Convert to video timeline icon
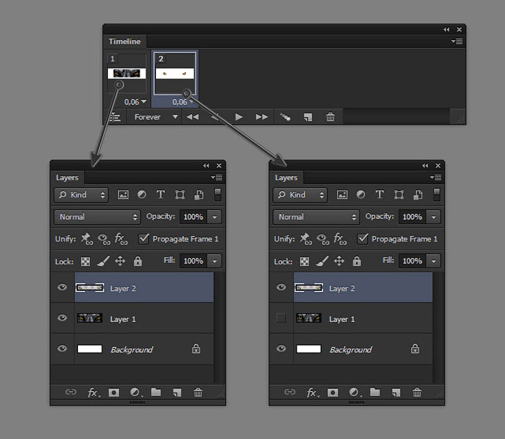 pyautogui.click(x=115, y=118)
